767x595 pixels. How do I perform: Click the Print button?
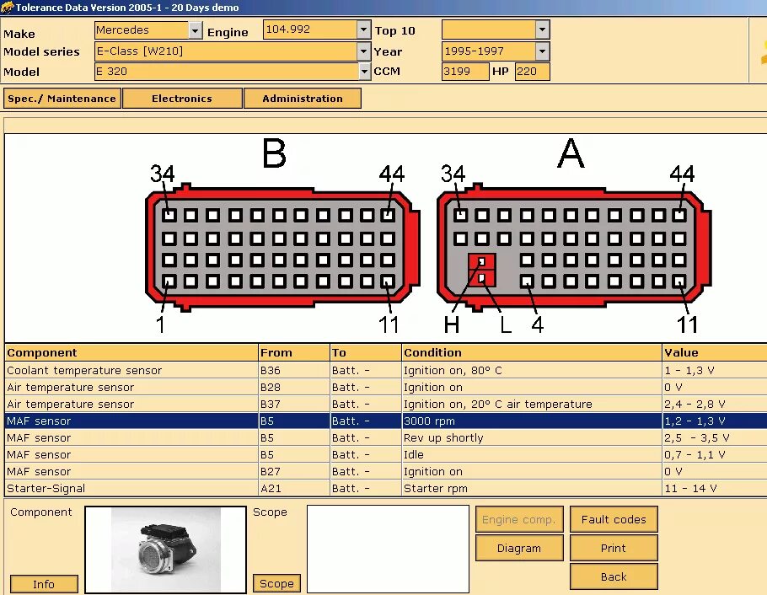point(614,548)
